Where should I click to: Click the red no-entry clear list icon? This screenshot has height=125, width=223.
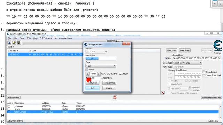(115, 97)
